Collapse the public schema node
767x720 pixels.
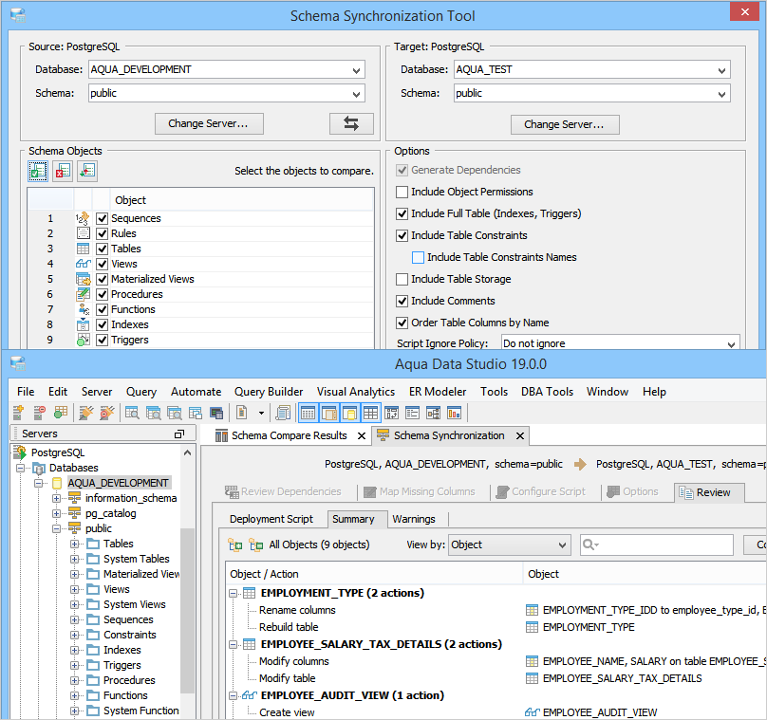click(x=57, y=528)
